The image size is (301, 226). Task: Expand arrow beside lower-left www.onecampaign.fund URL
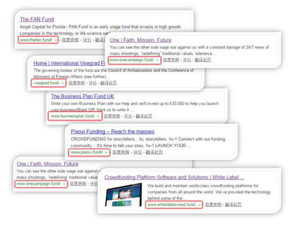tap(64, 184)
